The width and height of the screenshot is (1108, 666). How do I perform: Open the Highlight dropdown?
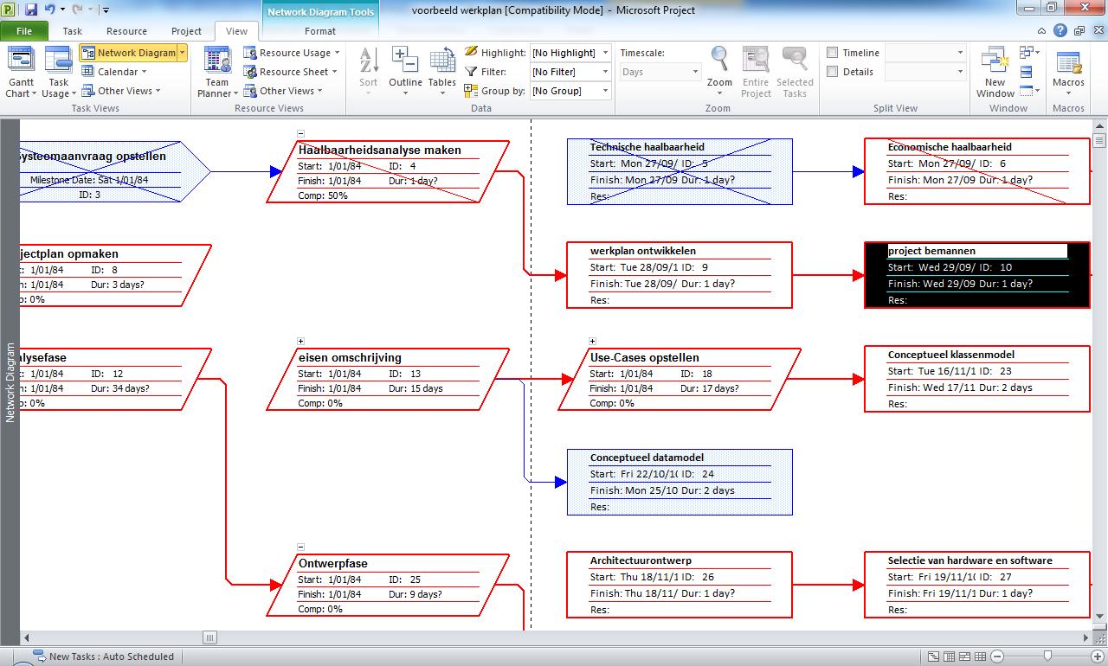click(x=605, y=53)
